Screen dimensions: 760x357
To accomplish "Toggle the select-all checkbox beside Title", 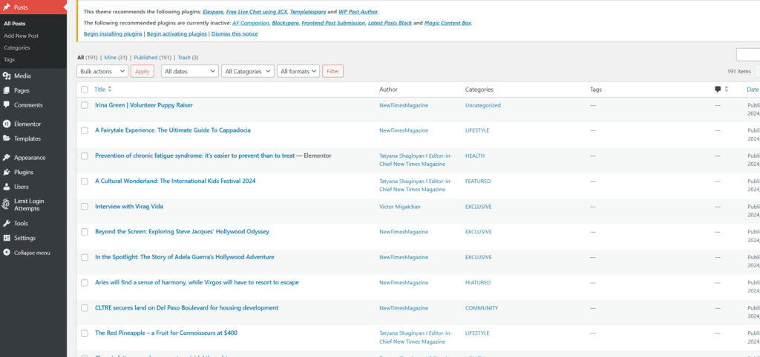I will tap(84, 90).
